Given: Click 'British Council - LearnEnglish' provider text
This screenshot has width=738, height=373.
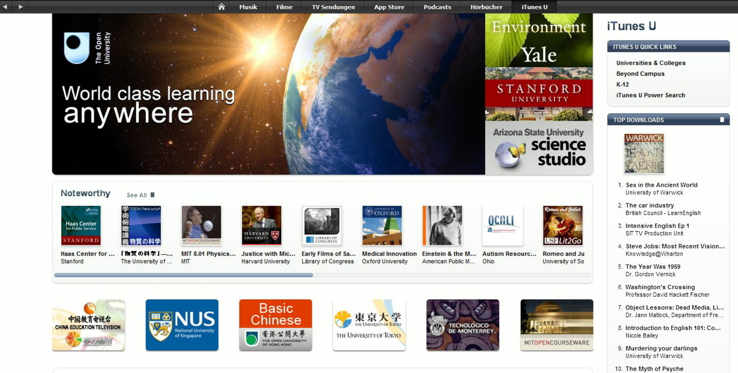Looking at the screenshot, I should tap(663, 213).
